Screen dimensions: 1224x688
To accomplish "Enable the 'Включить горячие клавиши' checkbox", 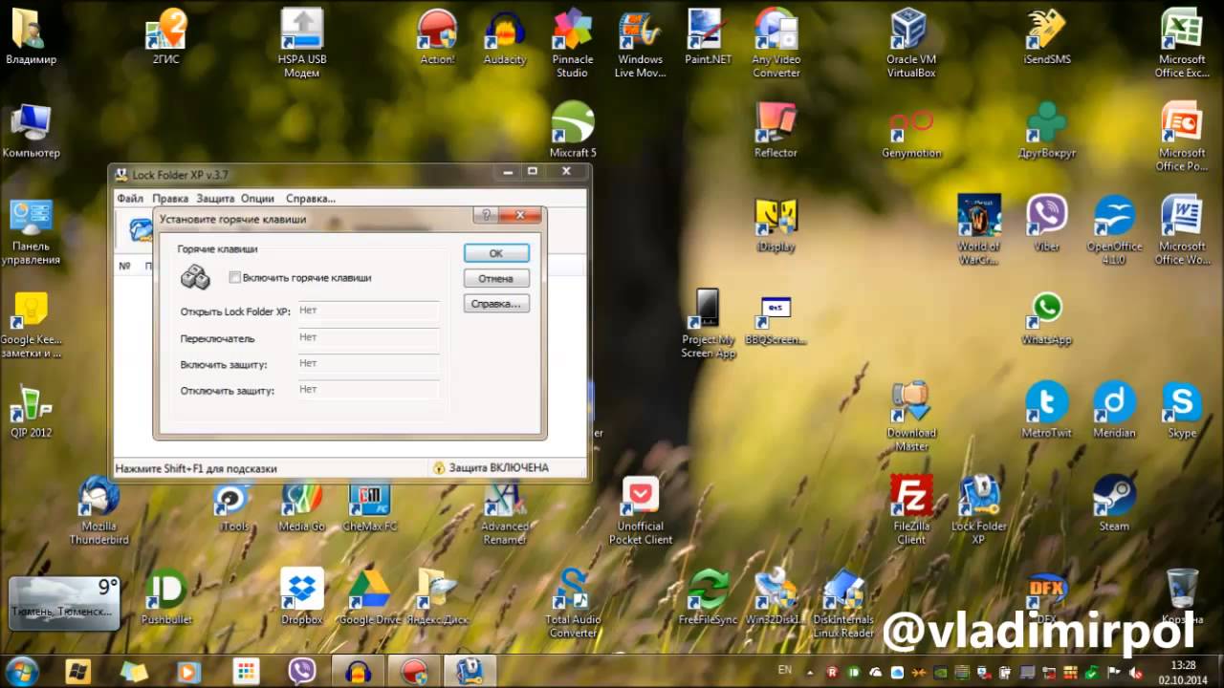I will coord(235,278).
